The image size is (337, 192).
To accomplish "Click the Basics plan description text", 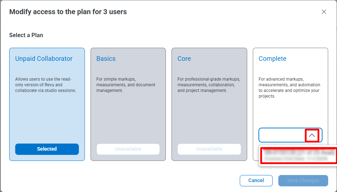I will click(126, 85).
